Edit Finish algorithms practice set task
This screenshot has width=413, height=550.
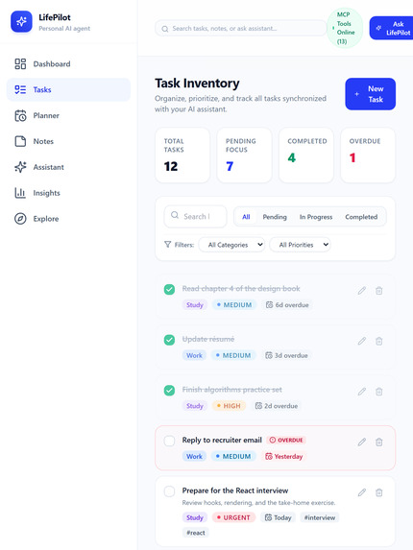(x=362, y=392)
